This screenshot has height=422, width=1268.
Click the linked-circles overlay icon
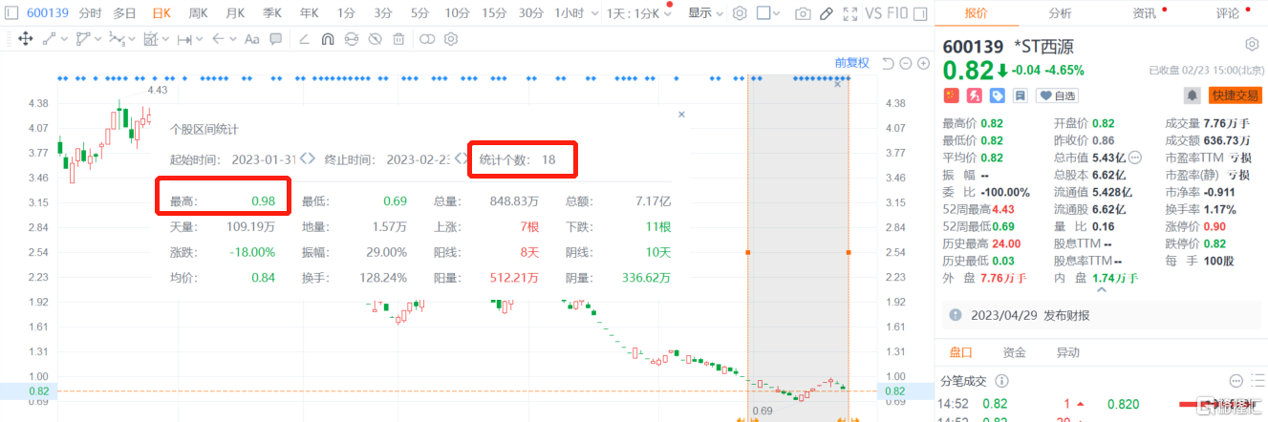(x=427, y=39)
